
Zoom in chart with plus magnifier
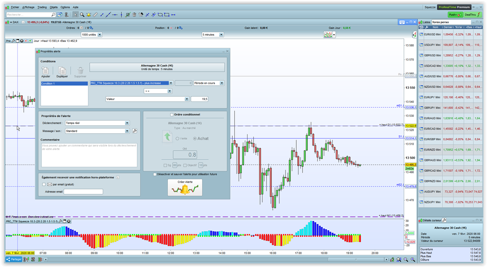pyautogui.click(x=413, y=259)
